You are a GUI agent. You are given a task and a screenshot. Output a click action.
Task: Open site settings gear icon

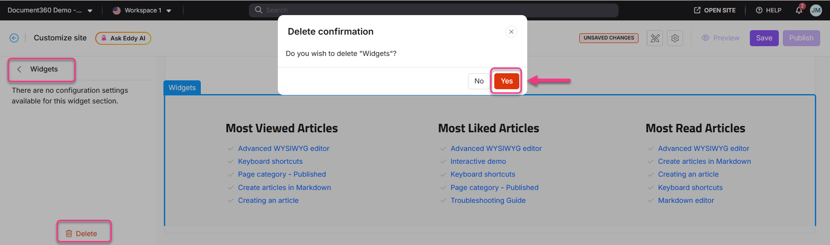coord(675,38)
